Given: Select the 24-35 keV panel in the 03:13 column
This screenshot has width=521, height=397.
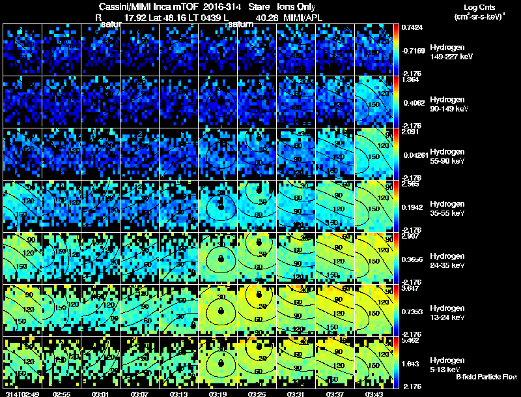Looking at the screenshot, I should (178, 259).
